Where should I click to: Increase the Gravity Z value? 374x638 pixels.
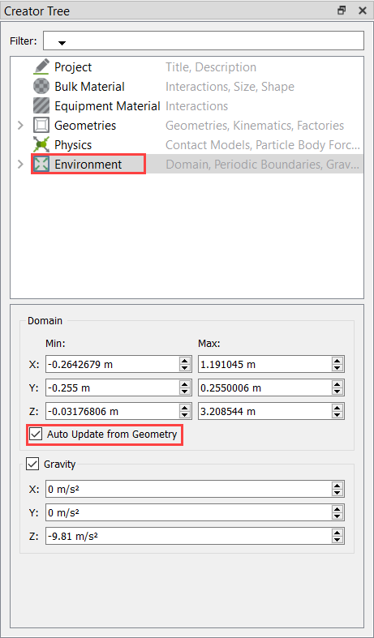[x=337, y=533]
